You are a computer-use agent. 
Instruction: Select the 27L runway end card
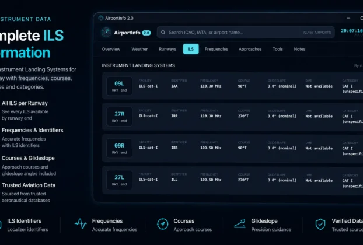[x=119, y=180]
